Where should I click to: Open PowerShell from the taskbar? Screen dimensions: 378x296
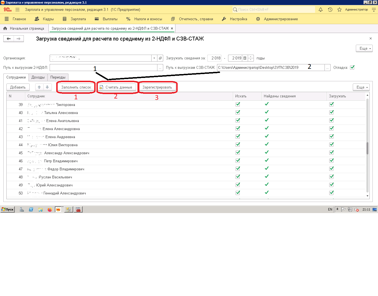31,209
